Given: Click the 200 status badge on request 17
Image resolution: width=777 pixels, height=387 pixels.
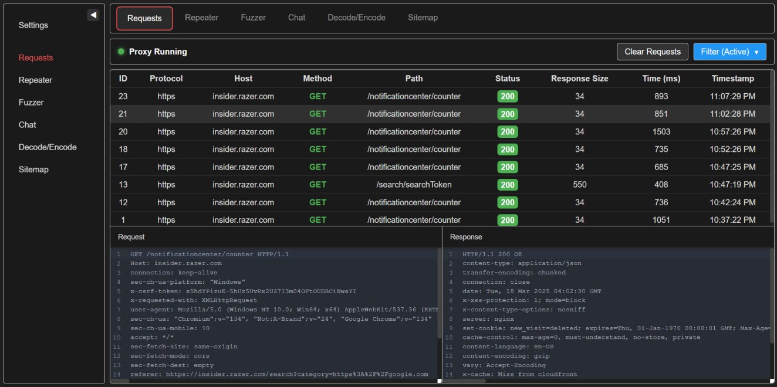Looking at the screenshot, I should (507, 167).
